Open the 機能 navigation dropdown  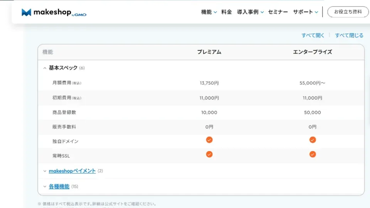(x=209, y=12)
